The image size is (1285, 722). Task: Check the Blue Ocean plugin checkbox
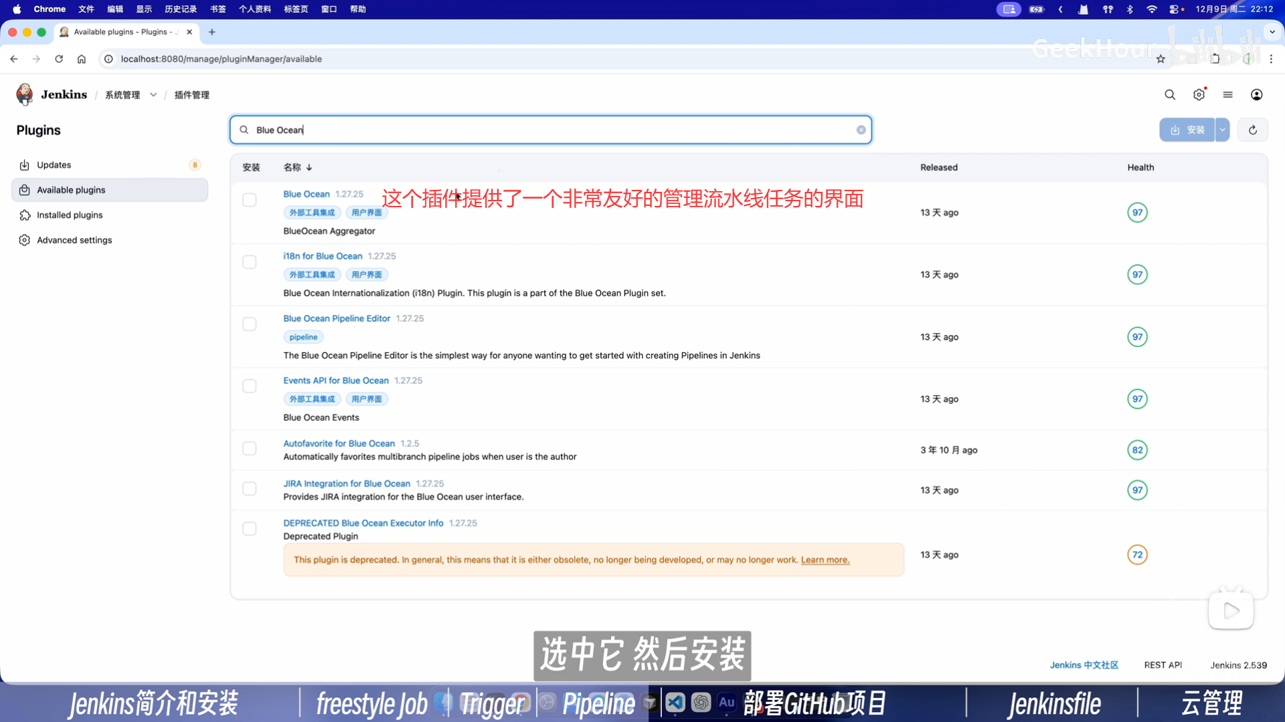click(x=250, y=200)
